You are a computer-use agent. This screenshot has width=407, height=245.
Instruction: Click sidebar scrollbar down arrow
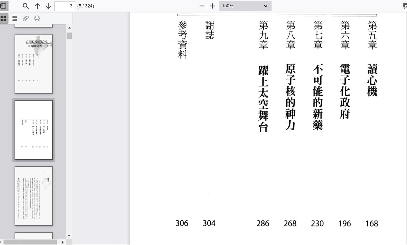69,236
